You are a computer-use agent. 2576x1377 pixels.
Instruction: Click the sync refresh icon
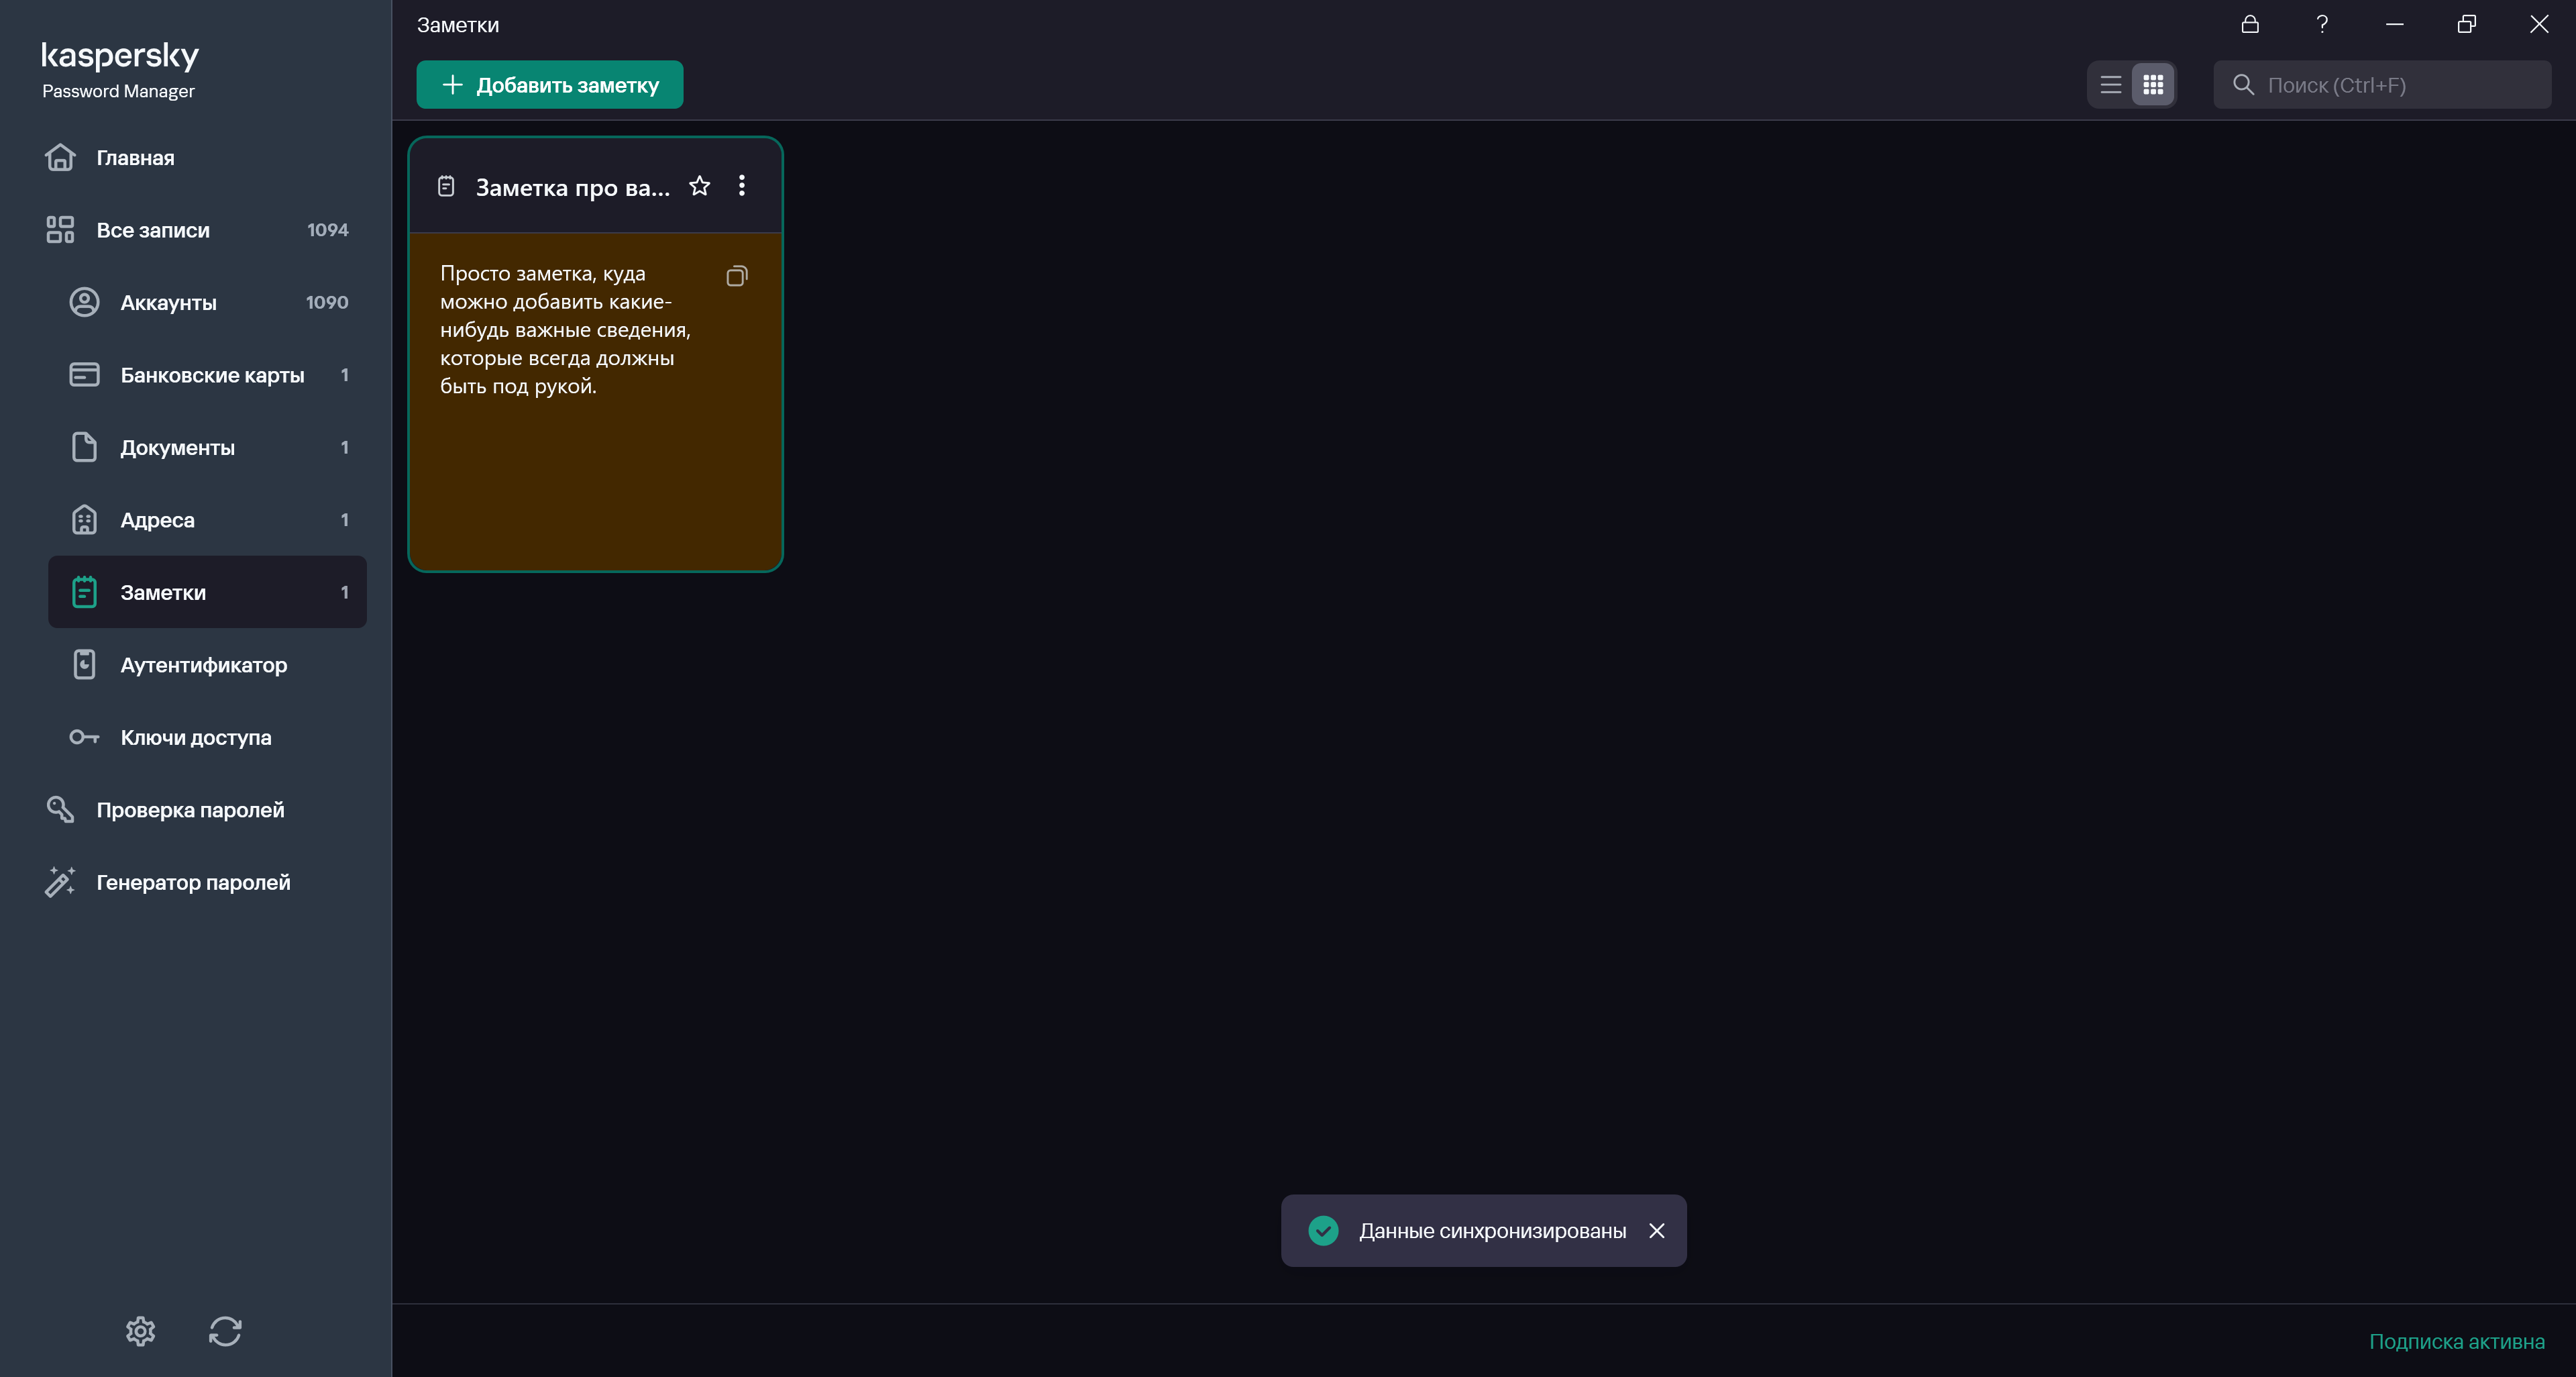pyautogui.click(x=225, y=1331)
